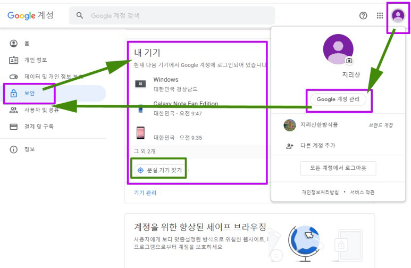411x268 pixels.
Task: Click the 지리산 account name
Action: (351, 75)
